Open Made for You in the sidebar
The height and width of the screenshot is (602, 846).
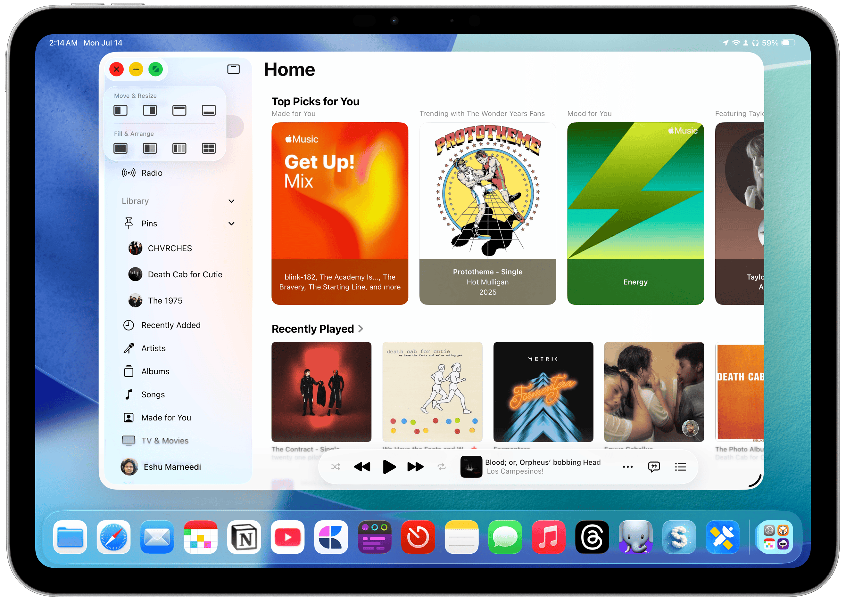[x=178, y=418]
